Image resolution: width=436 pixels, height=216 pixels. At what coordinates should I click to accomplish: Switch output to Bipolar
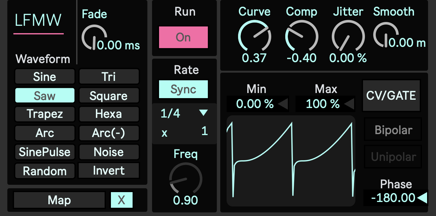(393, 130)
